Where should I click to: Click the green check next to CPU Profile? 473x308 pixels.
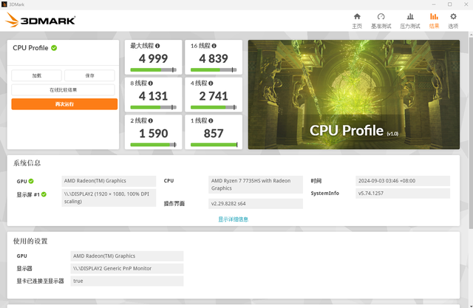pos(54,48)
